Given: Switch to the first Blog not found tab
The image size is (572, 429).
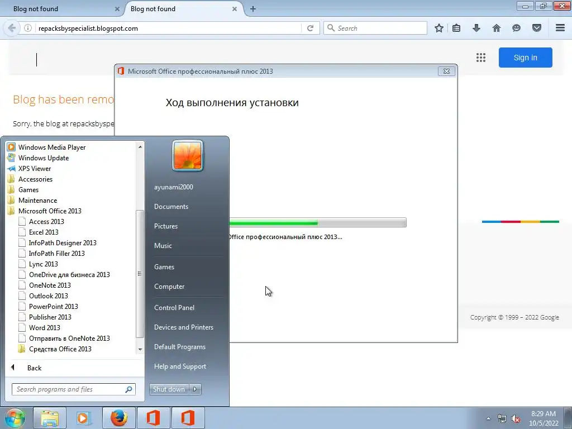Looking at the screenshot, I should (62, 9).
